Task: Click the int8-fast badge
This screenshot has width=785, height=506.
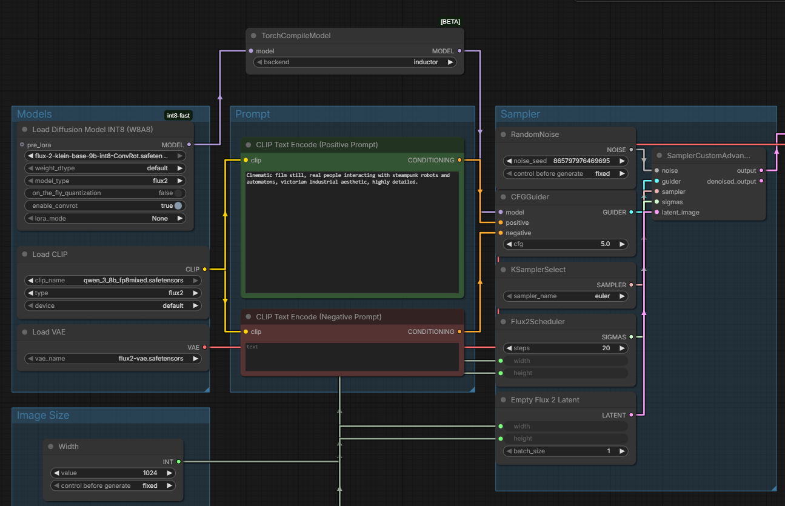Action: tap(178, 115)
